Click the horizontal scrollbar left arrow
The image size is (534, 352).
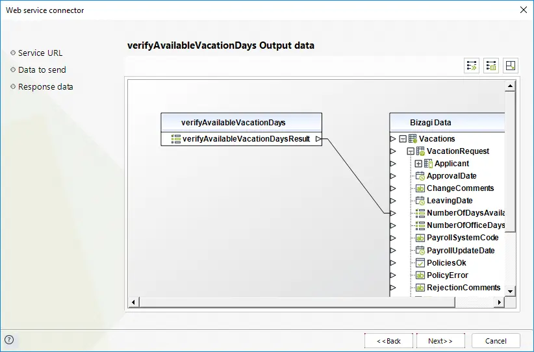tap(133, 302)
